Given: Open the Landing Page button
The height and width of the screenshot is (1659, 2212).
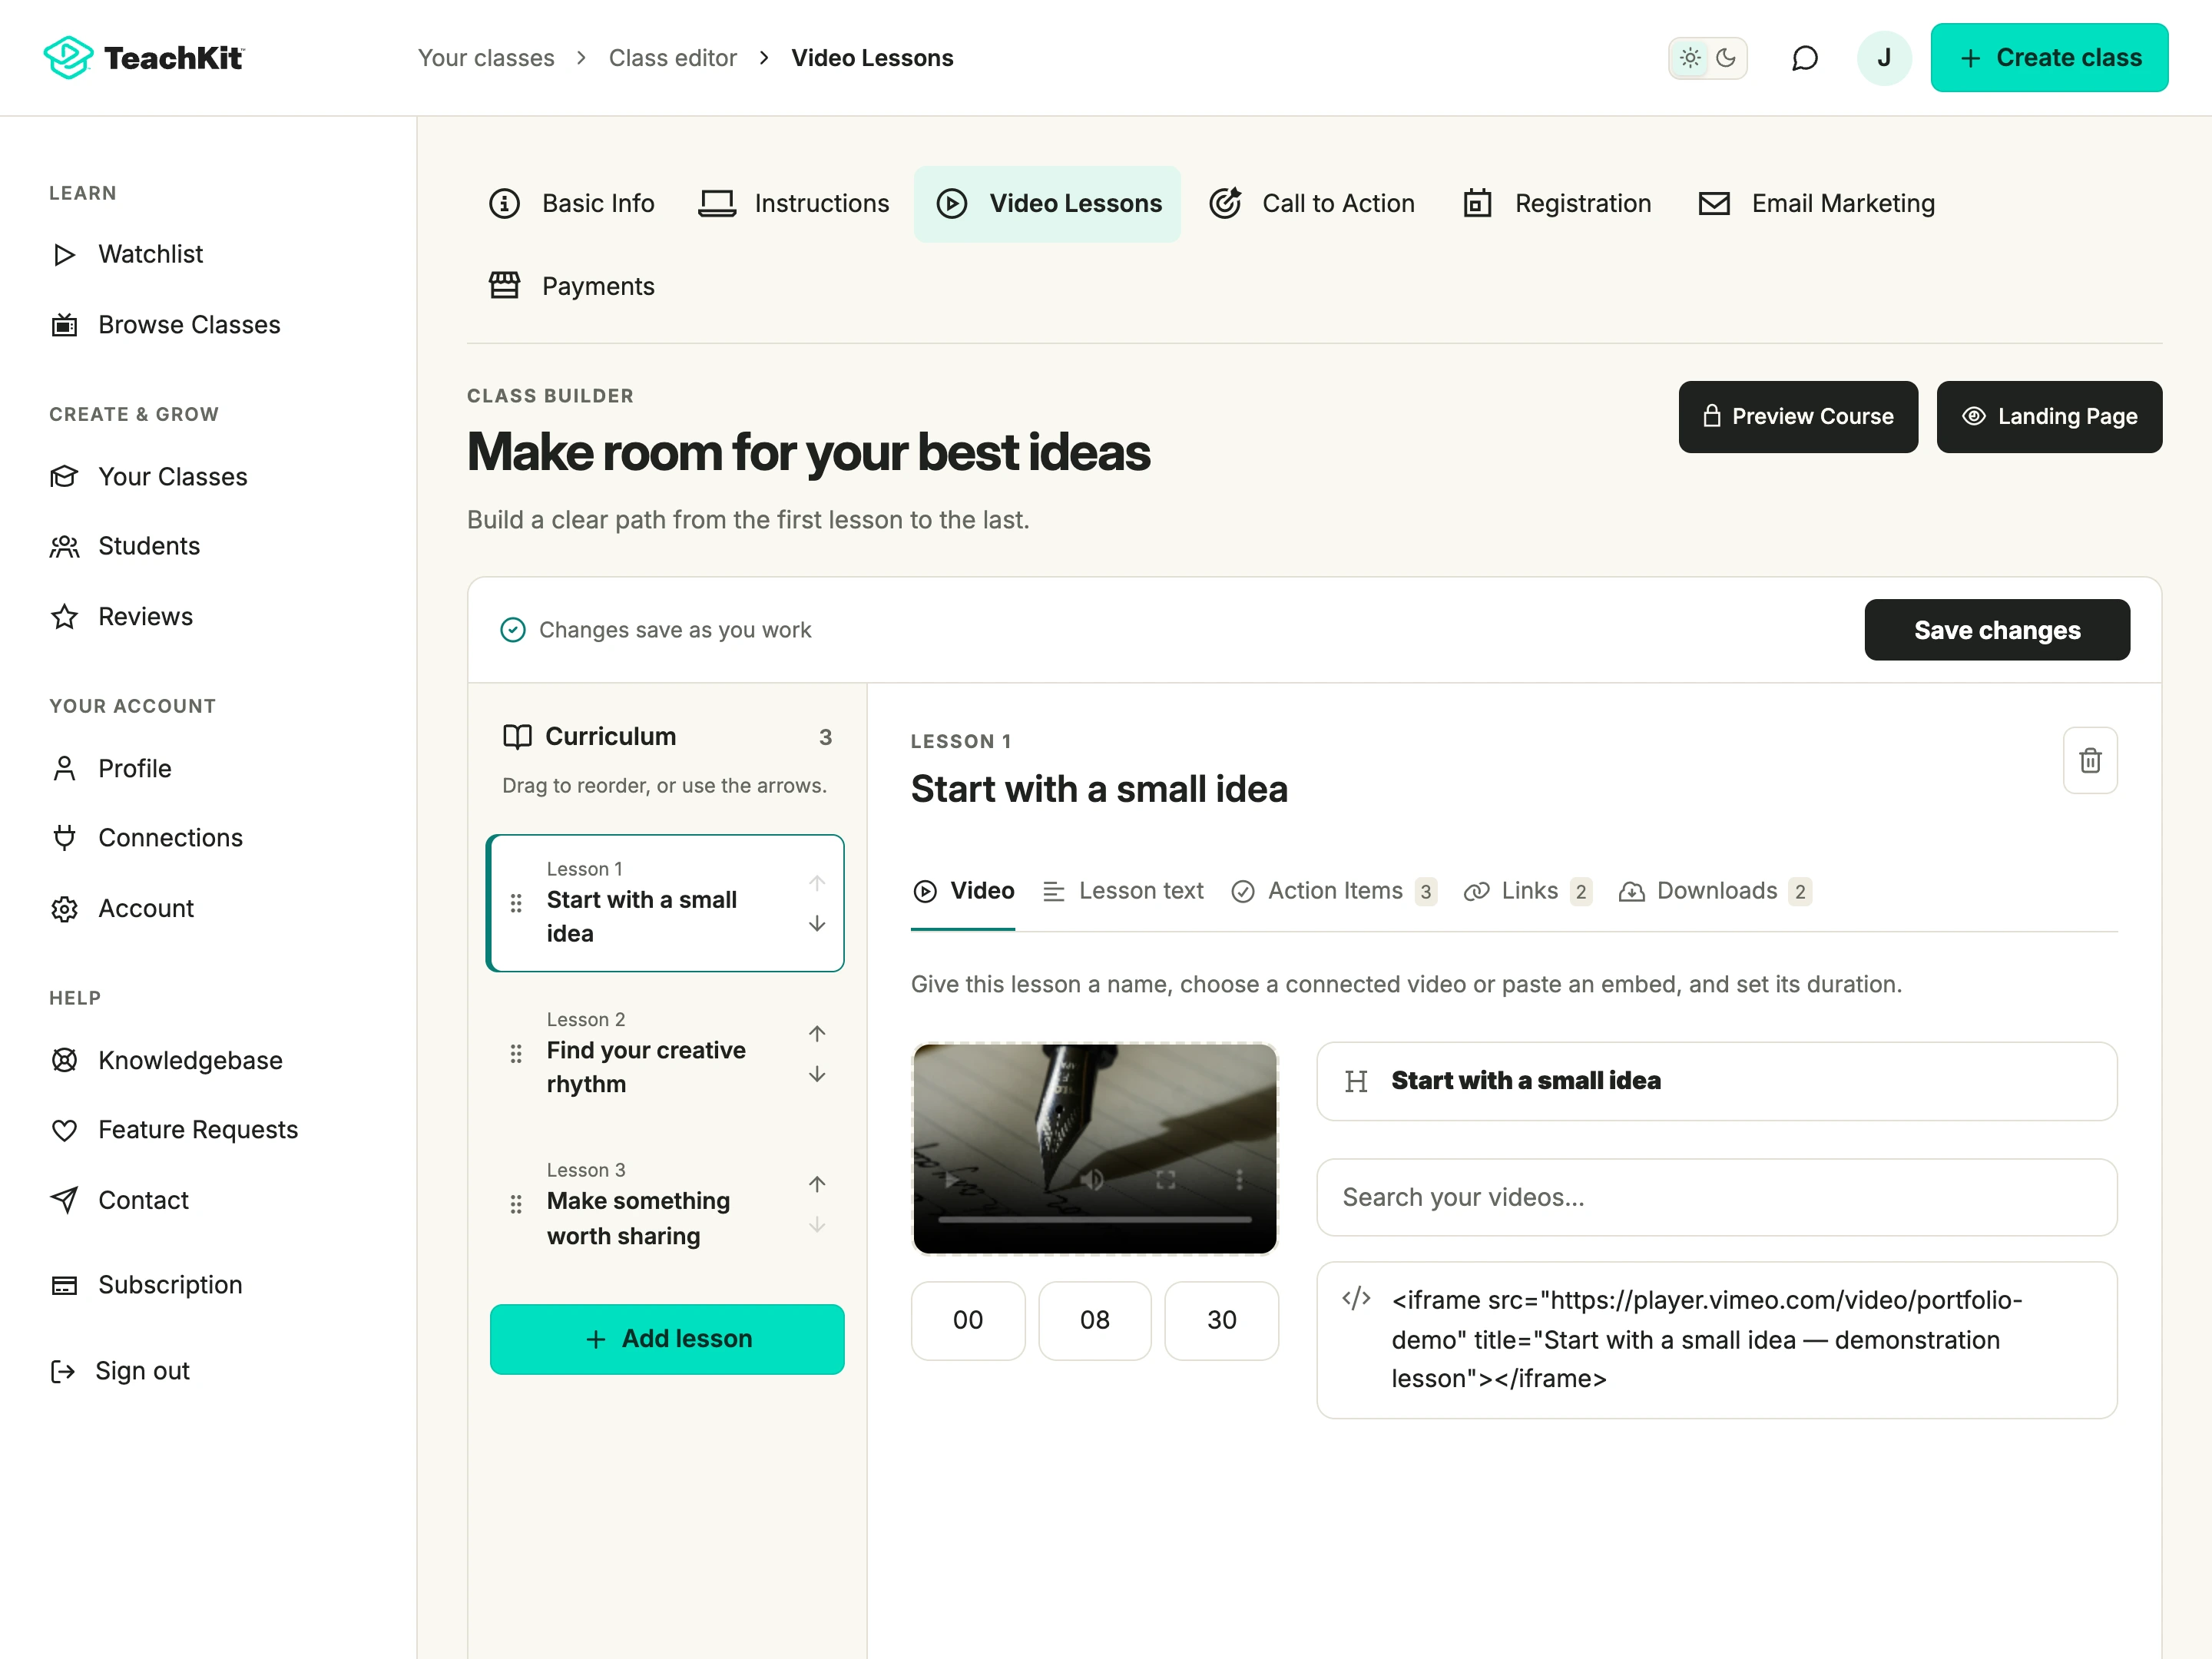Looking at the screenshot, I should 2049,417.
